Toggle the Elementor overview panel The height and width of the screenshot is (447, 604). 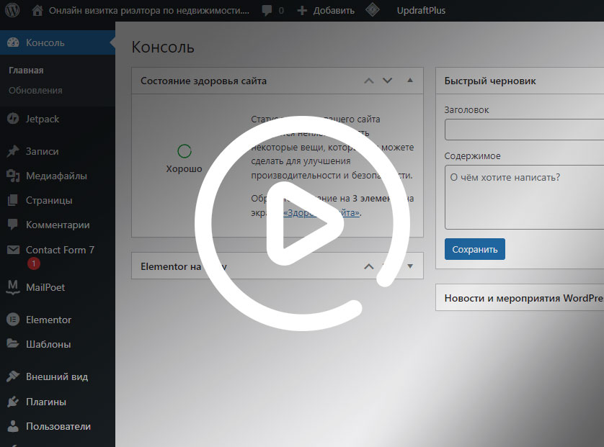click(x=410, y=266)
